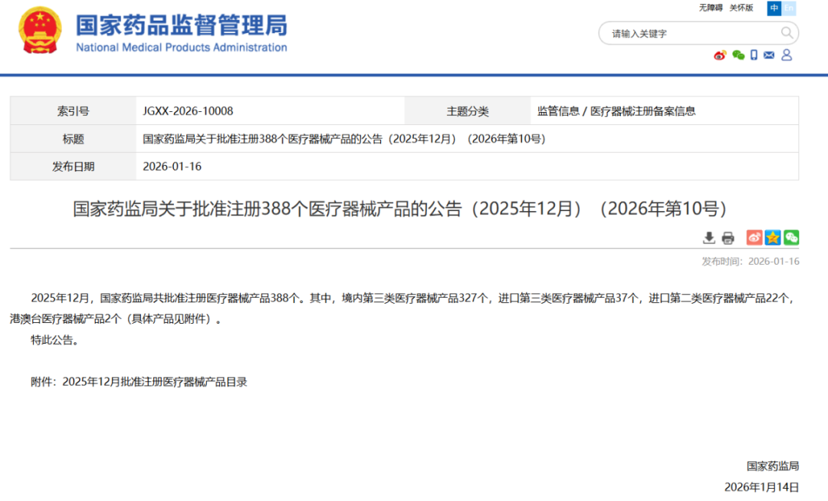Switch language to En
The image size is (828, 501).
(x=789, y=8)
